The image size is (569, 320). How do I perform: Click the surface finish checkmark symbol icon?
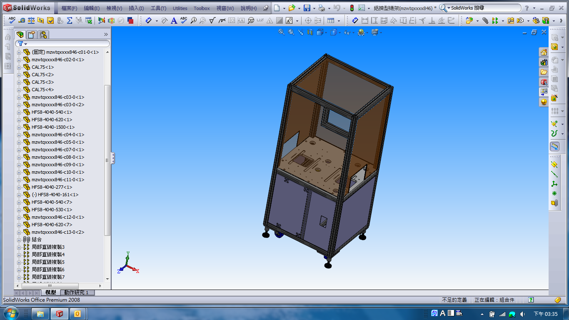click(x=212, y=20)
